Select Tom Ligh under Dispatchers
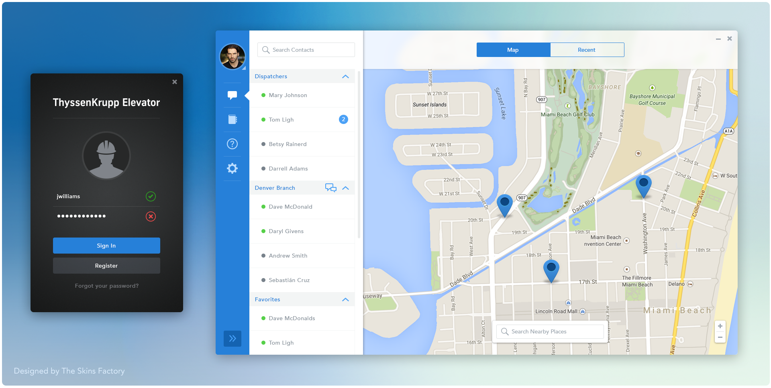The width and height of the screenshot is (771, 388). coord(302,120)
